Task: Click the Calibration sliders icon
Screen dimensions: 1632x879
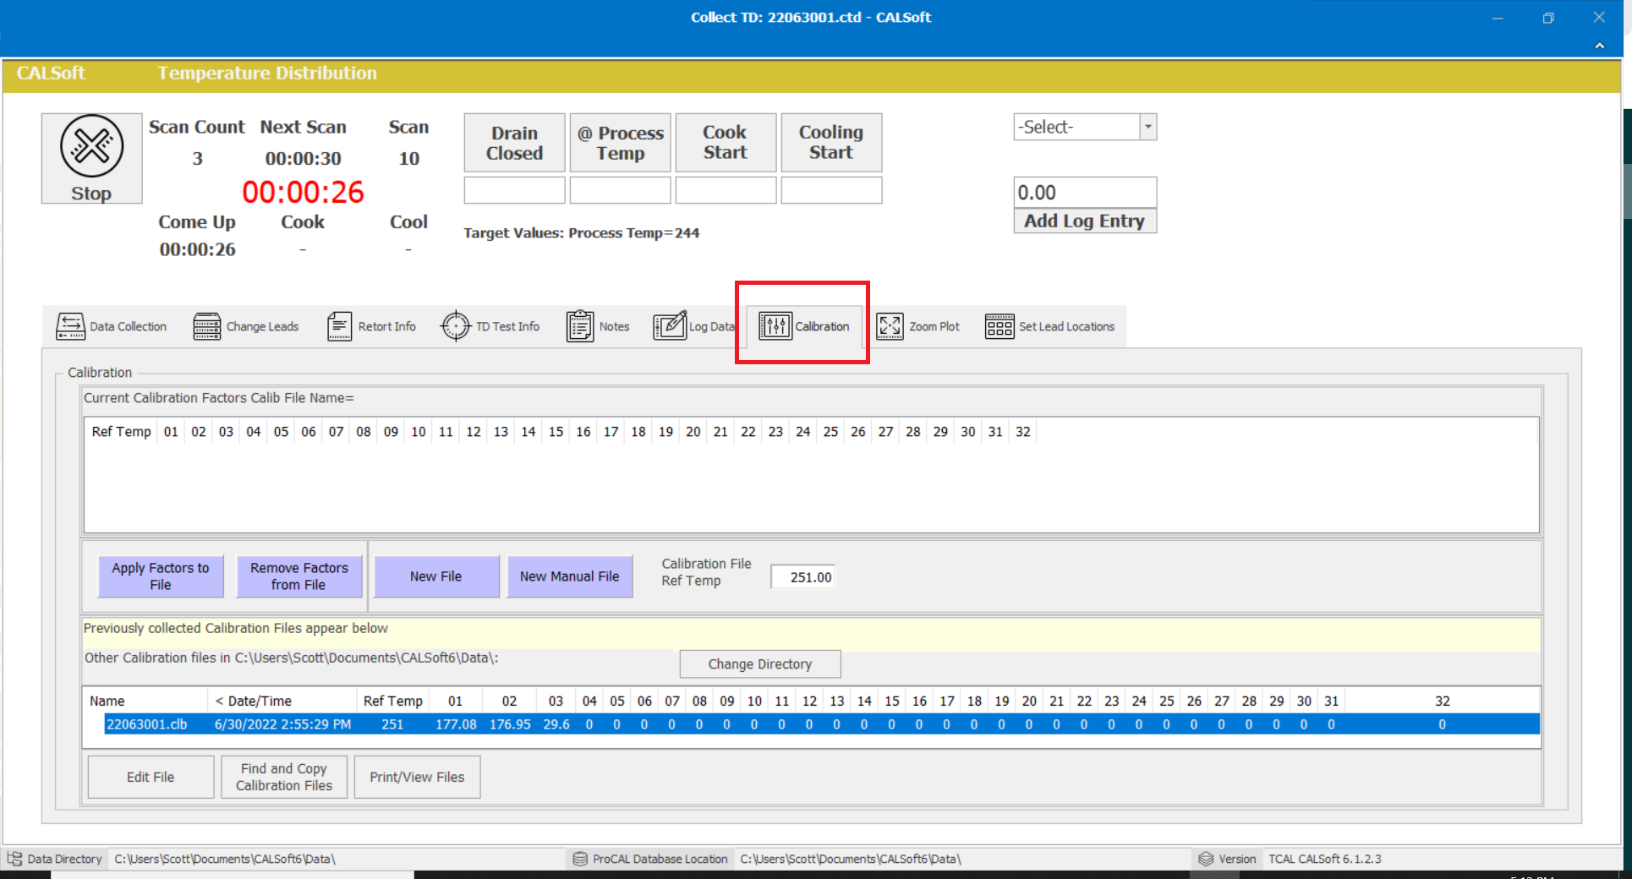Action: pos(775,326)
